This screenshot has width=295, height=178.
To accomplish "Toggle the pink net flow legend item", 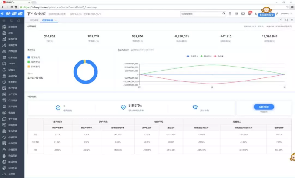I will pyautogui.click(x=215, y=56).
